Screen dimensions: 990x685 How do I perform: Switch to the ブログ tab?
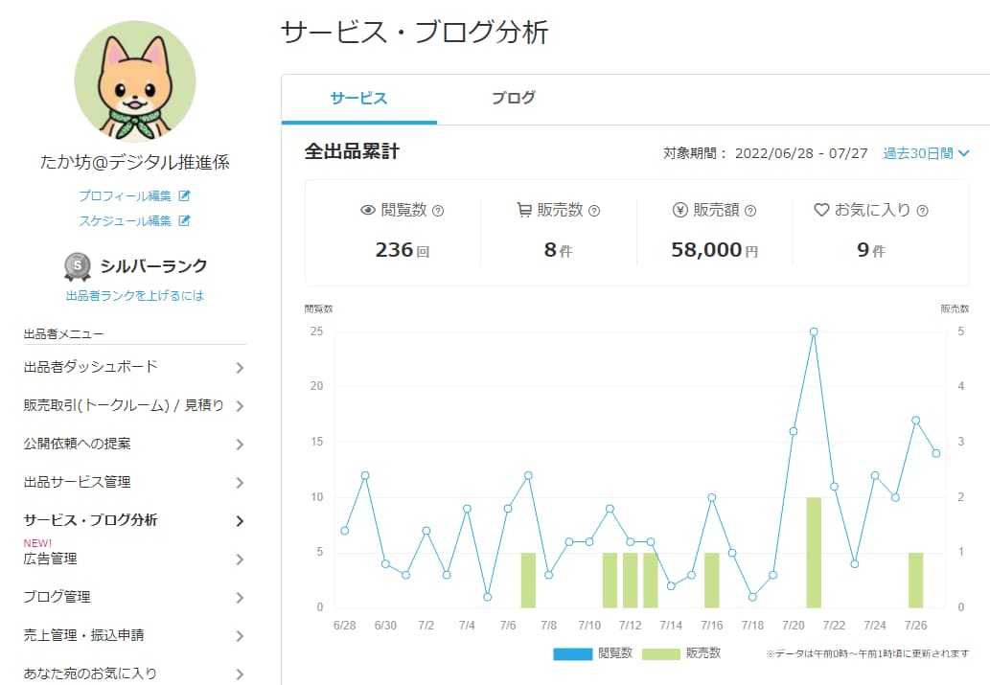[514, 99]
